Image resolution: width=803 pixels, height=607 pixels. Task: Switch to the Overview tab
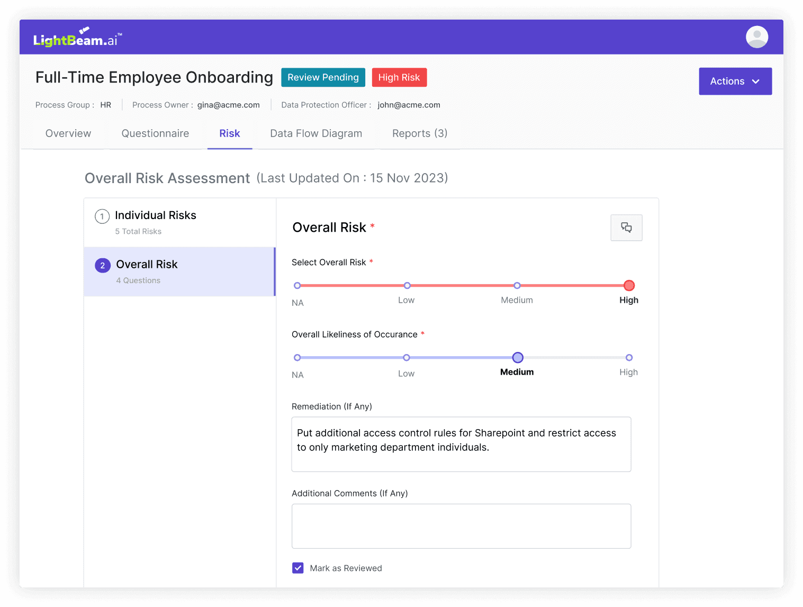[x=68, y=133]
